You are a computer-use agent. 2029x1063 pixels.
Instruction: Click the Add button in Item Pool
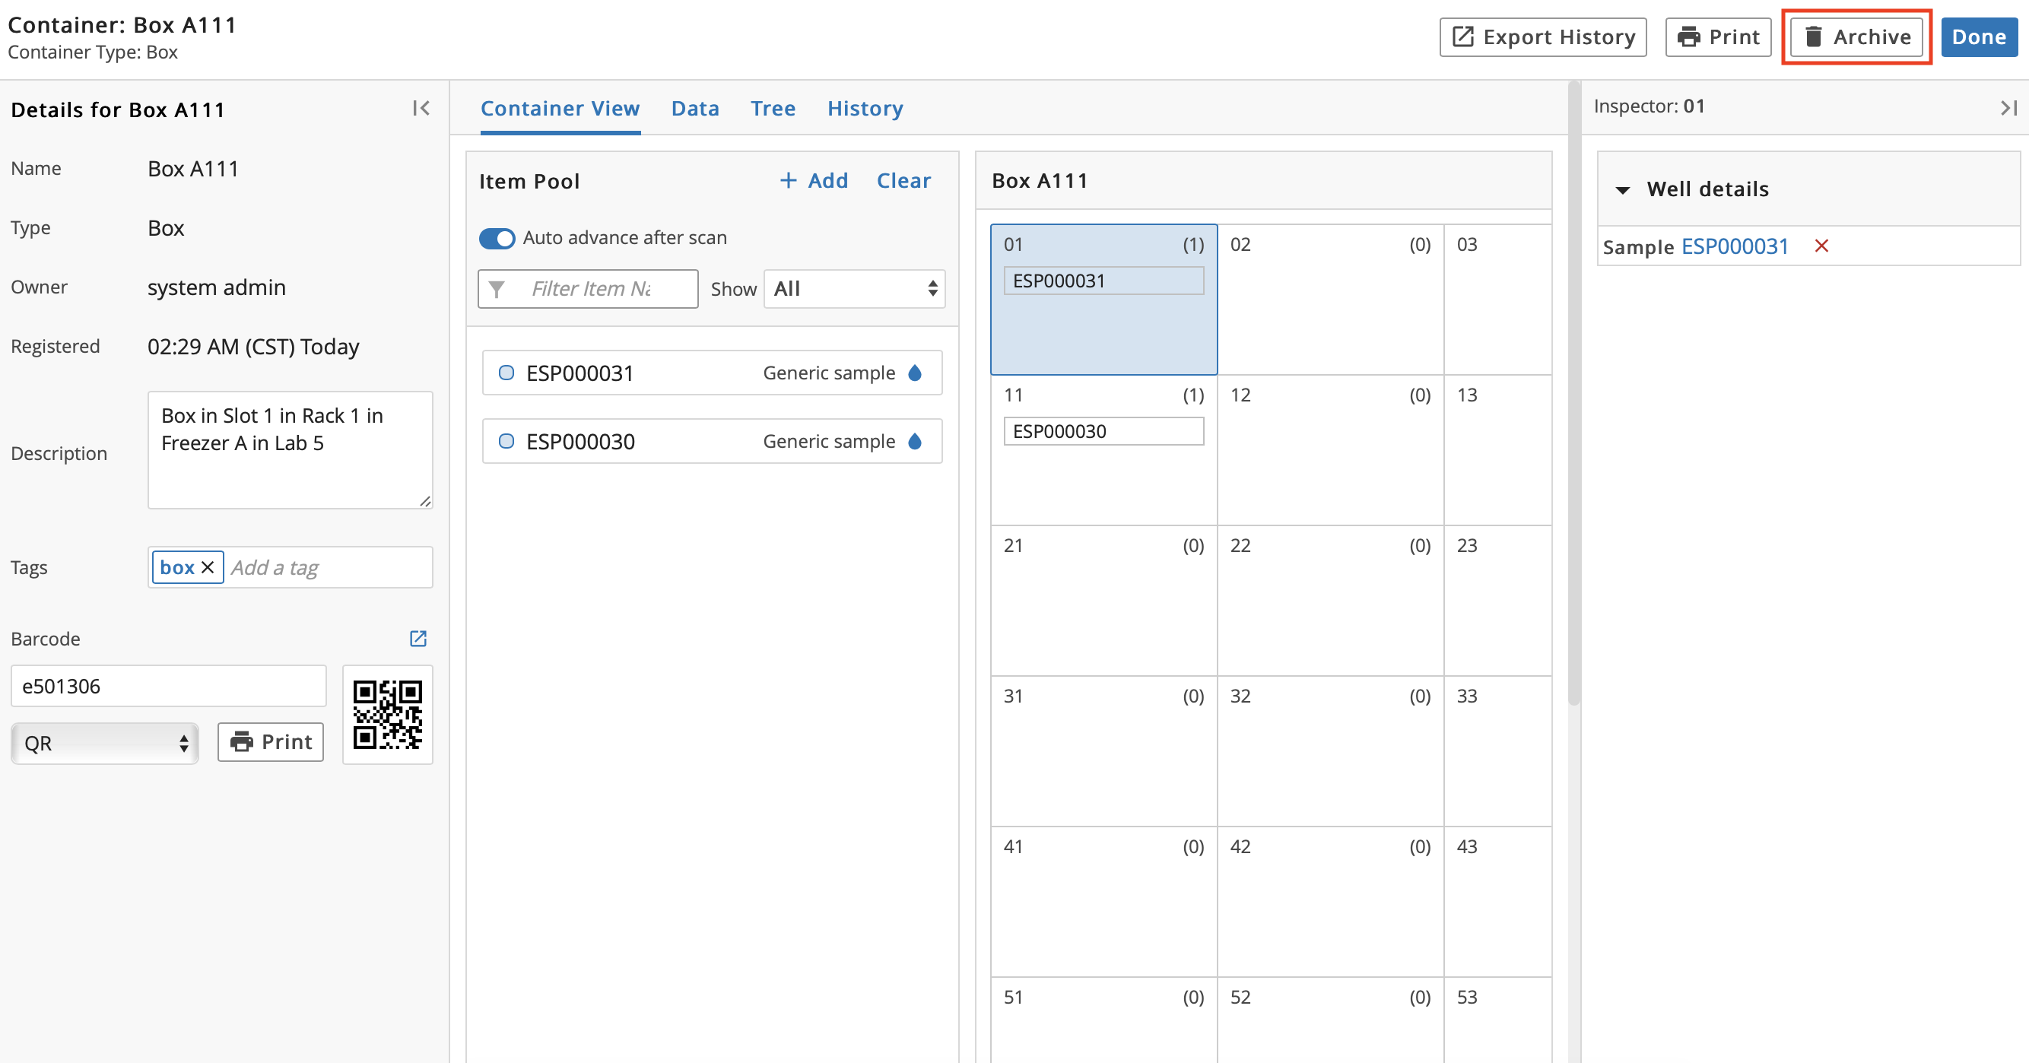coord(814,180)
